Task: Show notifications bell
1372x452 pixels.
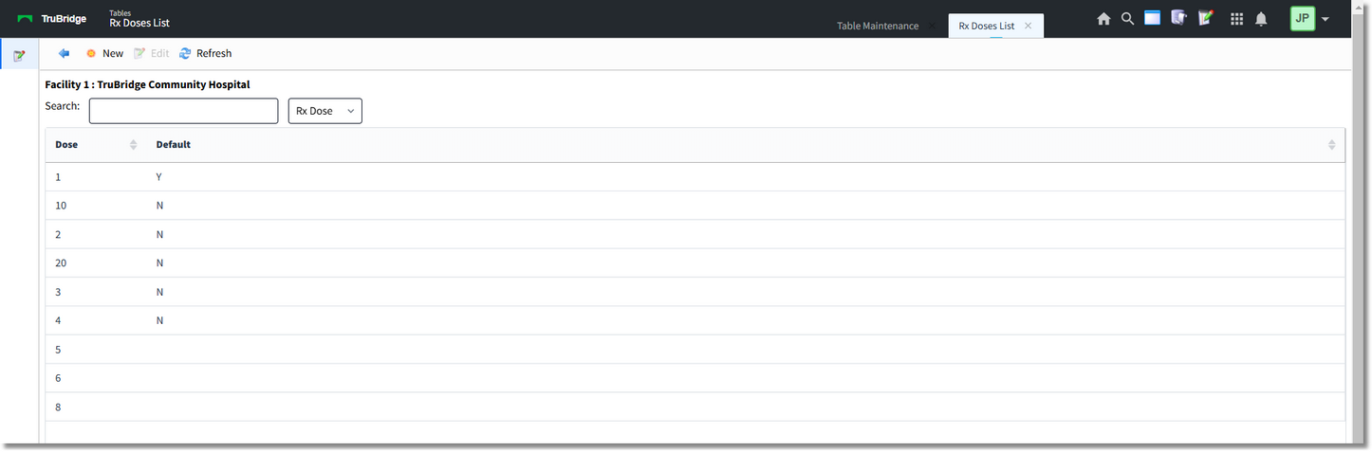Action: pos(1261,19)
